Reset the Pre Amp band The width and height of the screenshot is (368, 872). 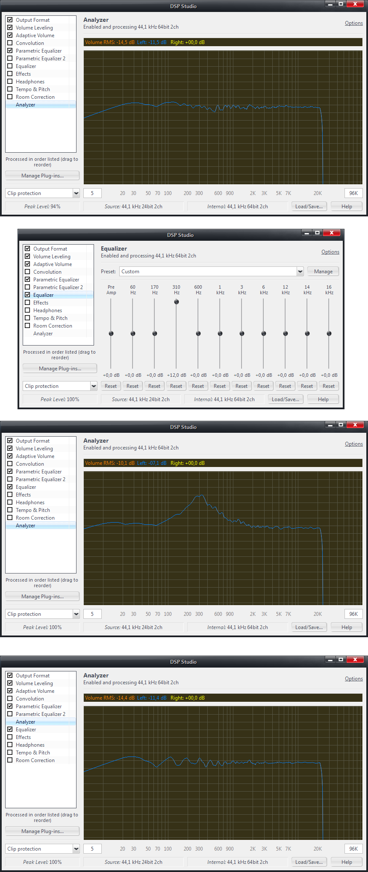(x=111, y=386)
